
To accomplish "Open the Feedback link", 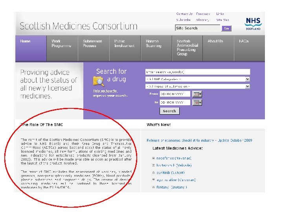I will [x=203, y=14].
